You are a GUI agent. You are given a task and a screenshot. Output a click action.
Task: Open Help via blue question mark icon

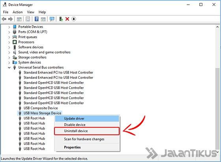[x=37, y=19]
